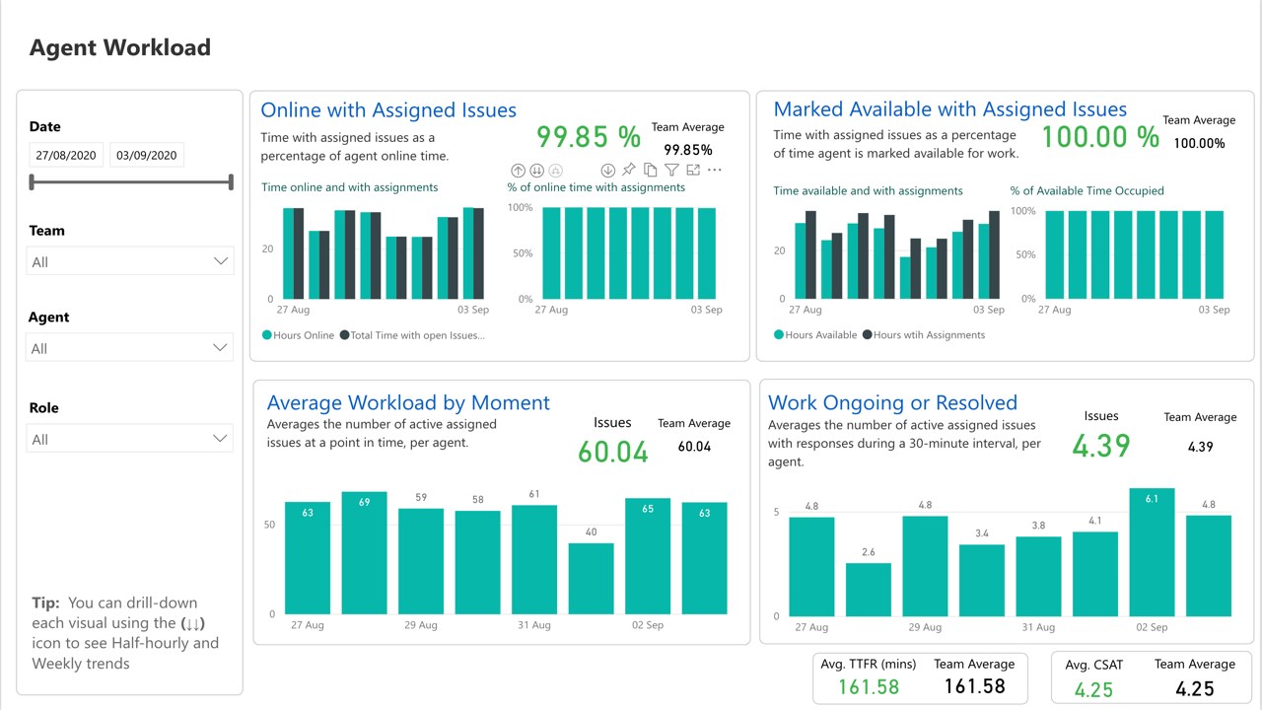Click the Team Average 100.00% value
The height and width of the screenshot is (710, 1262).
click(x=1200, y=143)
